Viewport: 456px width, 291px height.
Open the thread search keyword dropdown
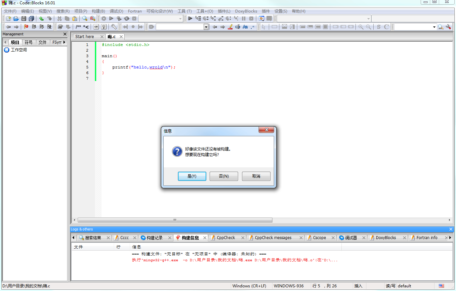[434, 27]
